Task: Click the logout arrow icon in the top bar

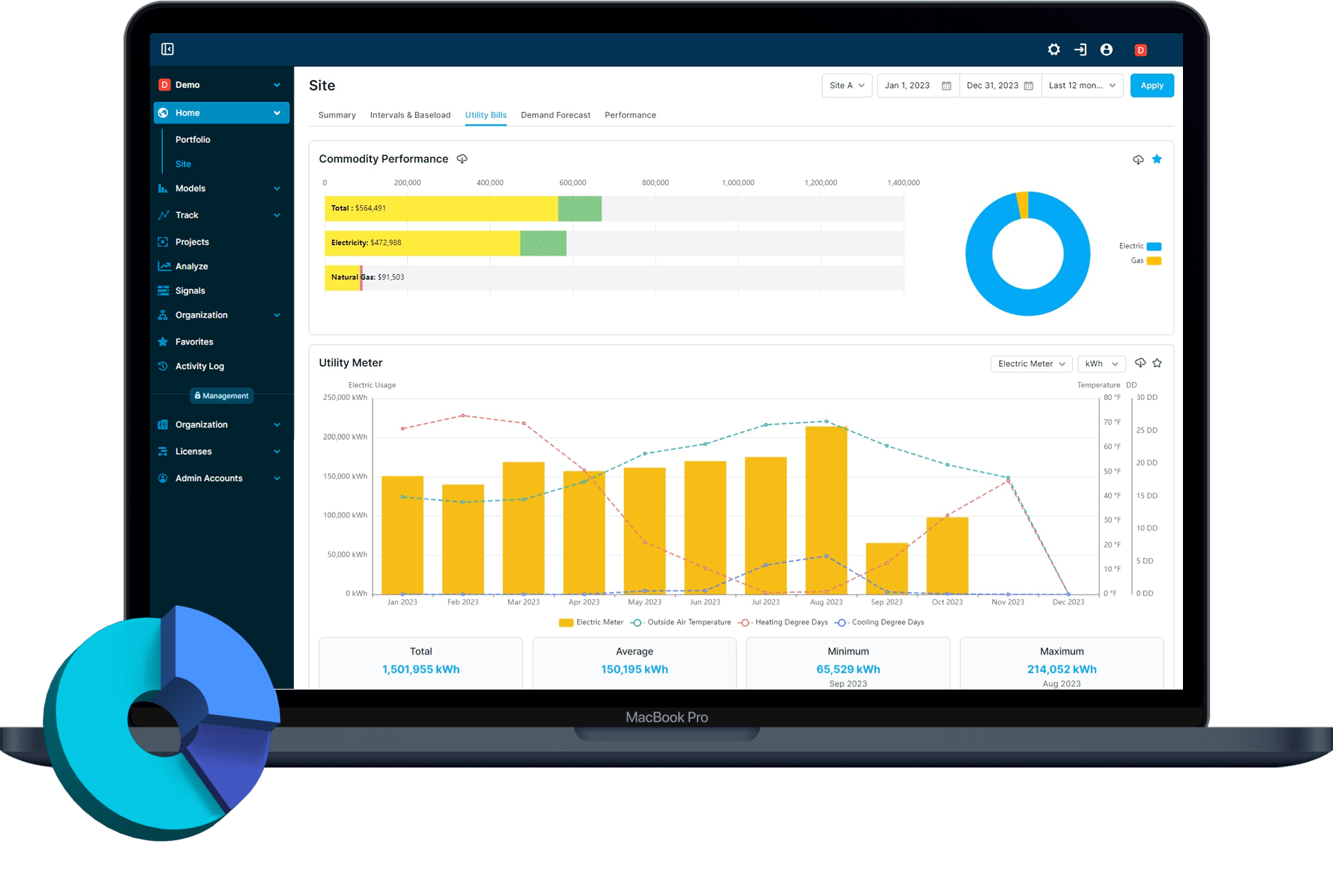Action: pos(1080,50)
